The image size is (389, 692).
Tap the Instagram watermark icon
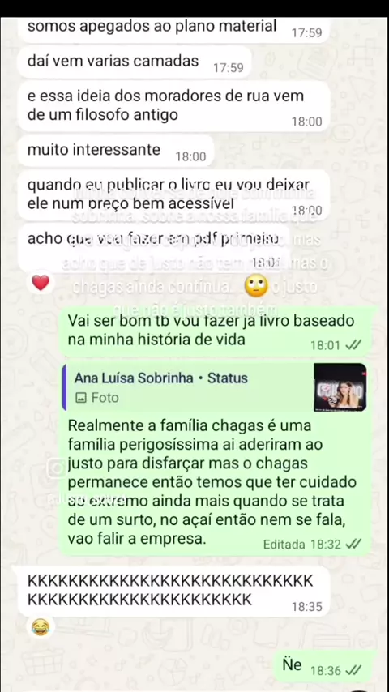pyautogui.click(x=56, y=468)
